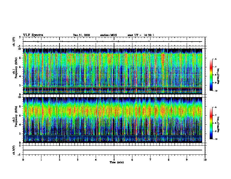Click the "1" tick on the time axis
Image resolution: width=231 pixels, height=179 pixels.
41,160
